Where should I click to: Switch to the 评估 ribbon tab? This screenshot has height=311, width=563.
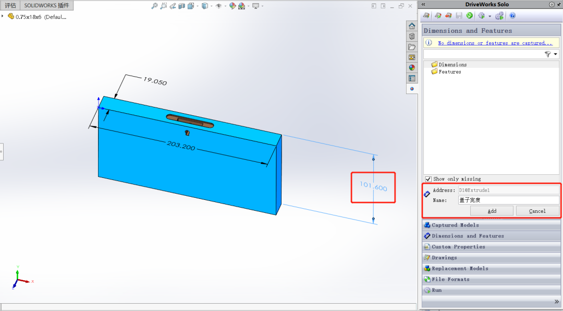click(10, 5)
